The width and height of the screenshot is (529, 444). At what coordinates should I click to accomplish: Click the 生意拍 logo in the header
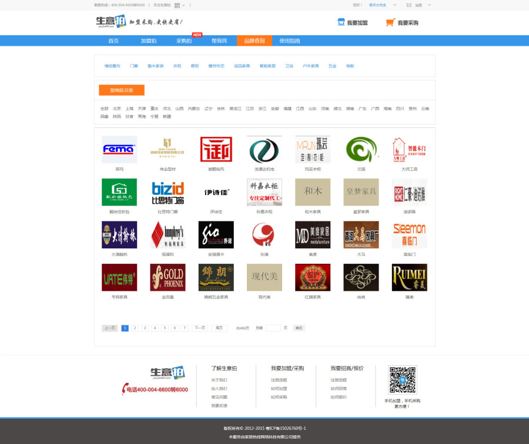pos(111,21)
